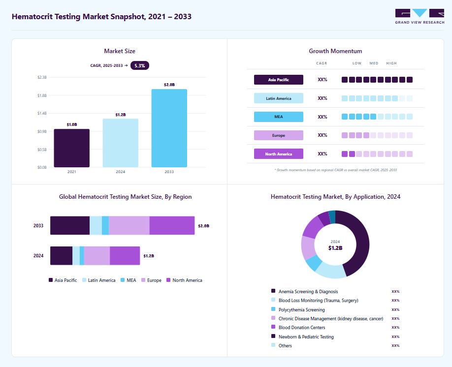
Task: Click the $1.2B donut center value
Action: click(x=335, y=248)
